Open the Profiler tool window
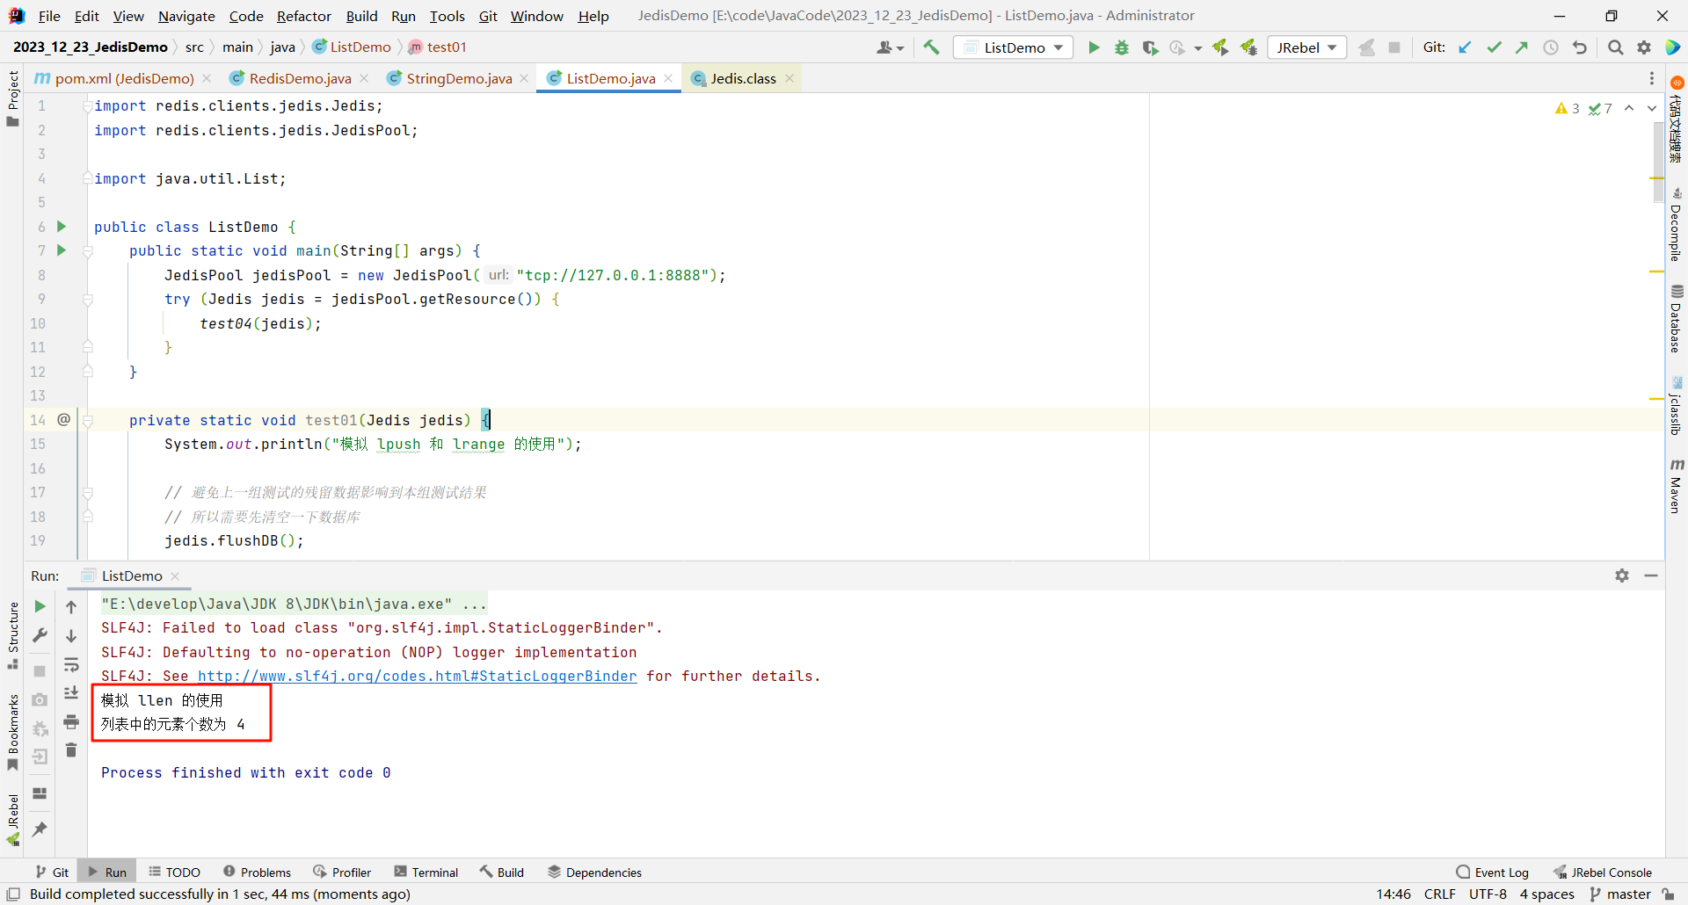The image size is (1688, 905). [342, 872]
